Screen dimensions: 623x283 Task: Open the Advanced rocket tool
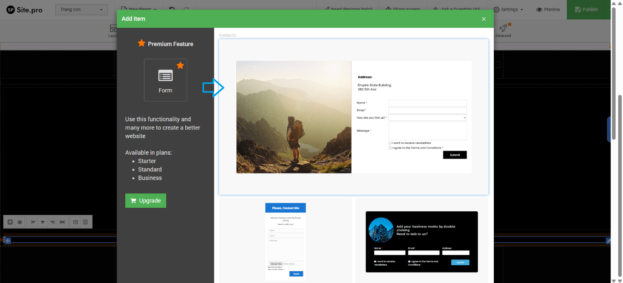point(503,30)
